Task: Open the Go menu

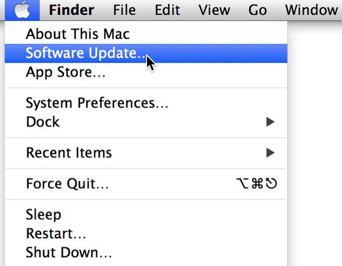Action: (258, 10)
